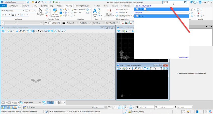Toggle view 7 in the view group
The height and width of the screenshot is (114, 213).
62,103
